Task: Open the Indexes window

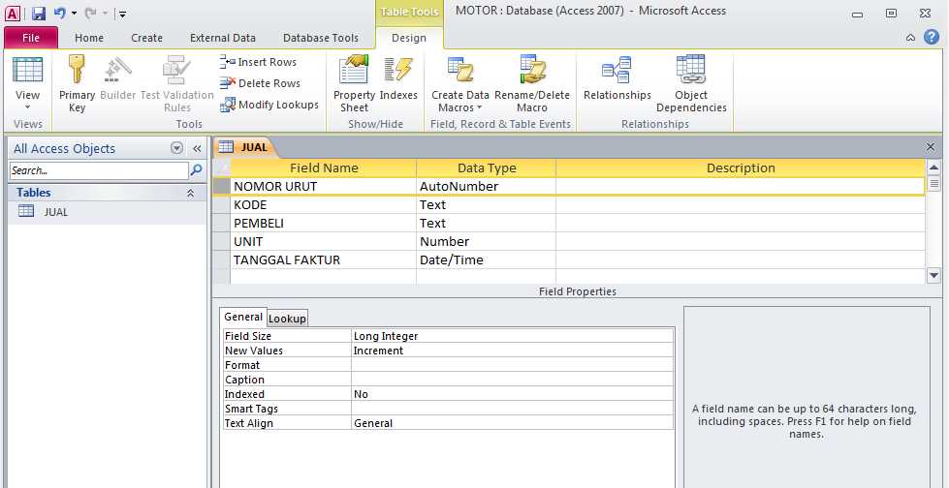Action: tap(398, 77)
